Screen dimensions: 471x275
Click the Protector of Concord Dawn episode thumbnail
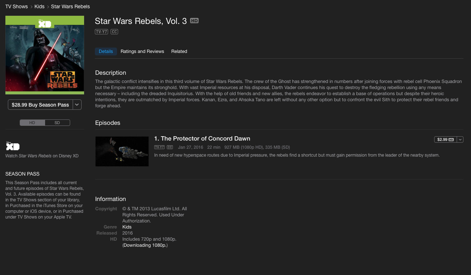click(x=122, y=151)
